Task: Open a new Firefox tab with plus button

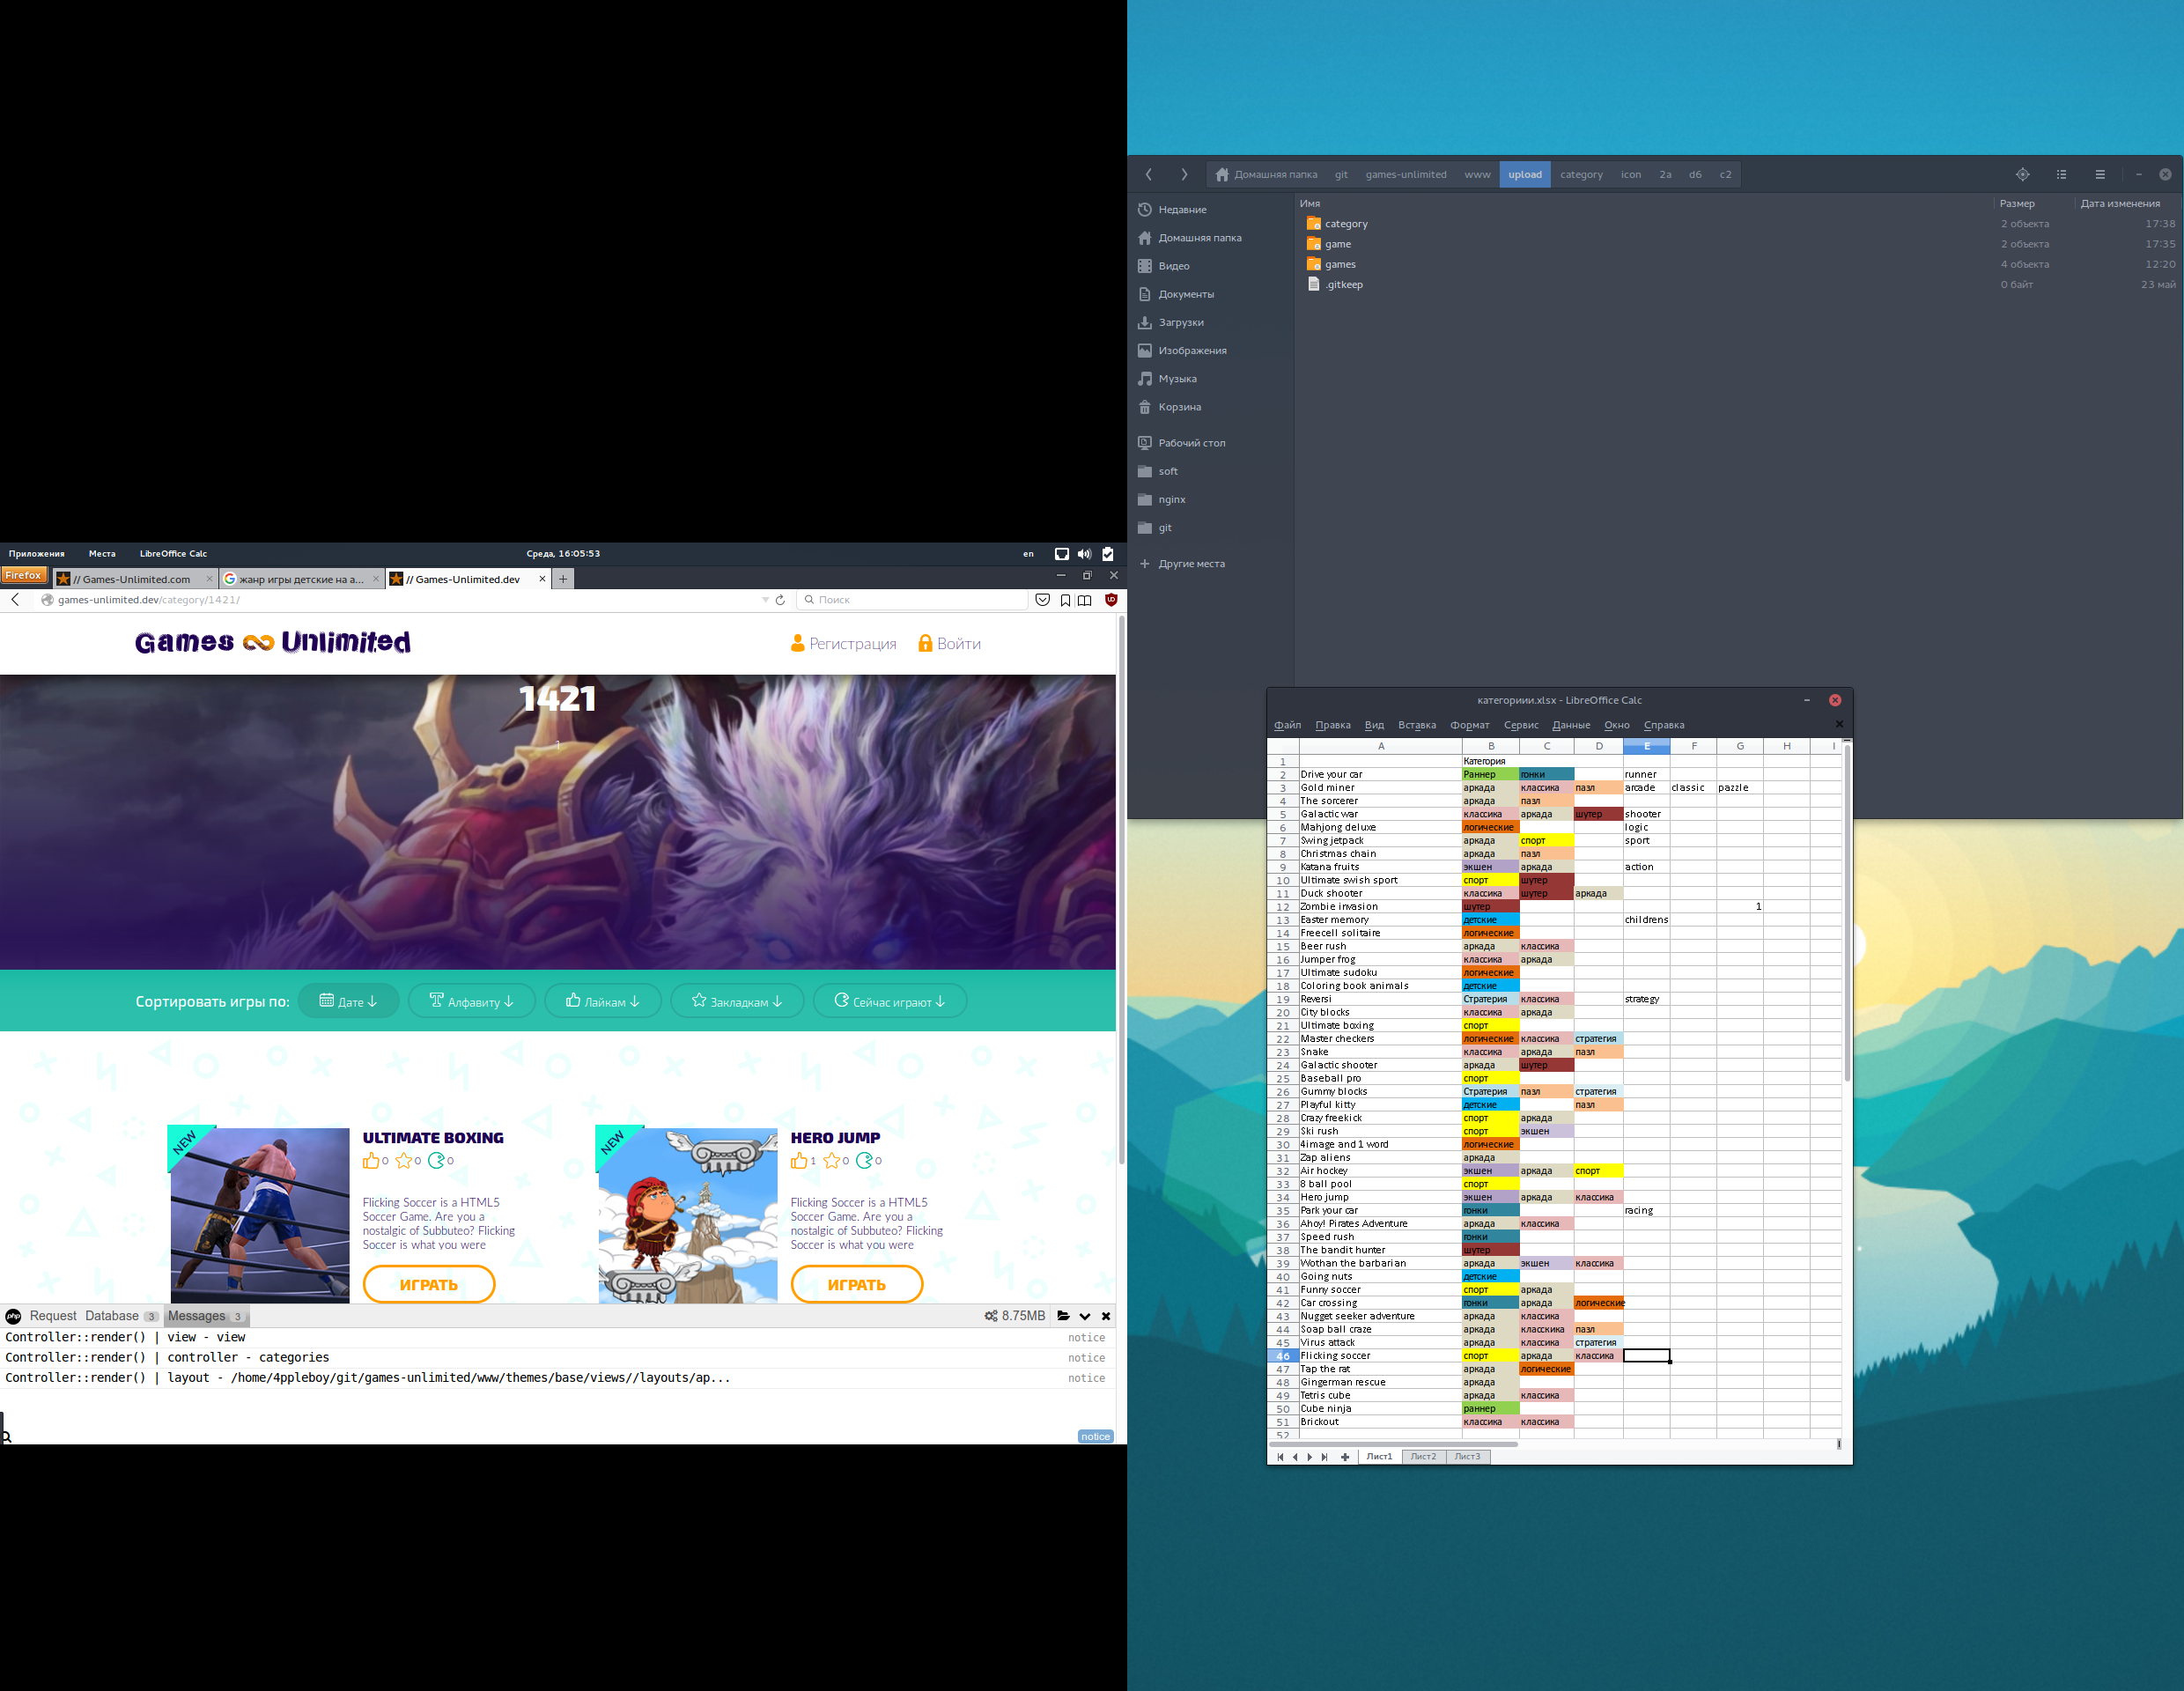Action: click(x=564, y=579)
